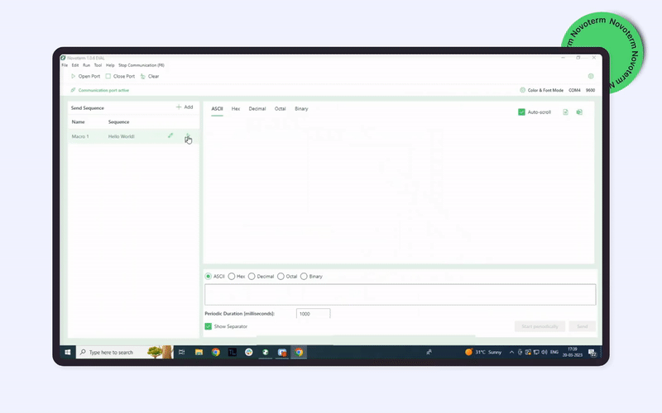Image resolution: width=662 pixels, height=413 pixels.
Task: Edit Macro 1 with the pencil icon
Action: [x=170, y=135]
